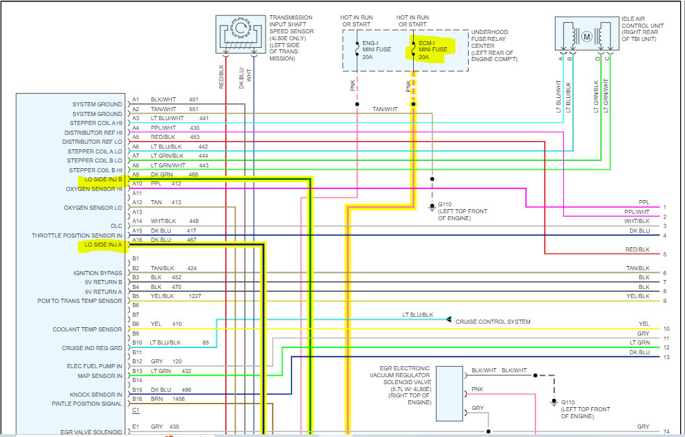
Task: Click the THROTTLE POSITION SENSOR IN label
Action: tap(77, 236)
